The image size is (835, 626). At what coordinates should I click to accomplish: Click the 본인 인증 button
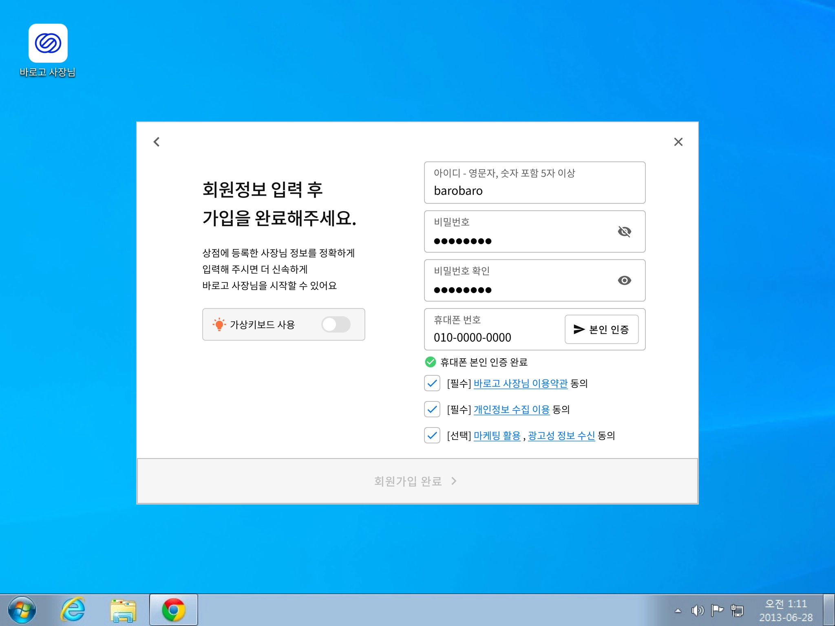[601, 329]
